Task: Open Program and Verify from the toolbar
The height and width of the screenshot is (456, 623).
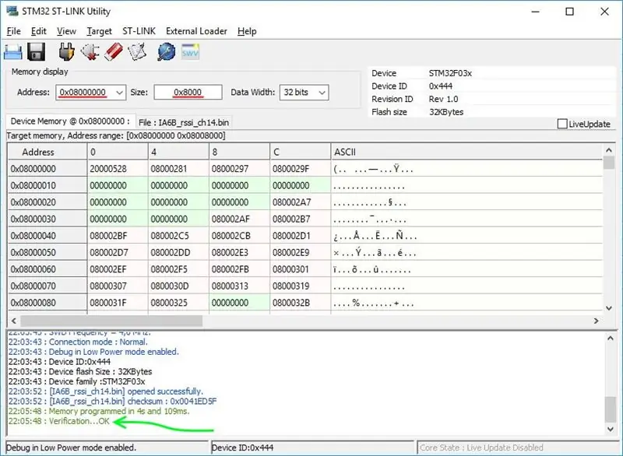Action: pos(137,52)
